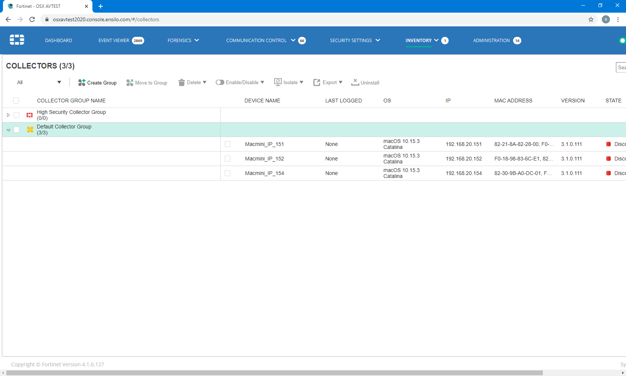Click the Fortinet logo icon
This screenshot has height=376, width=626.
pos(17,40)
